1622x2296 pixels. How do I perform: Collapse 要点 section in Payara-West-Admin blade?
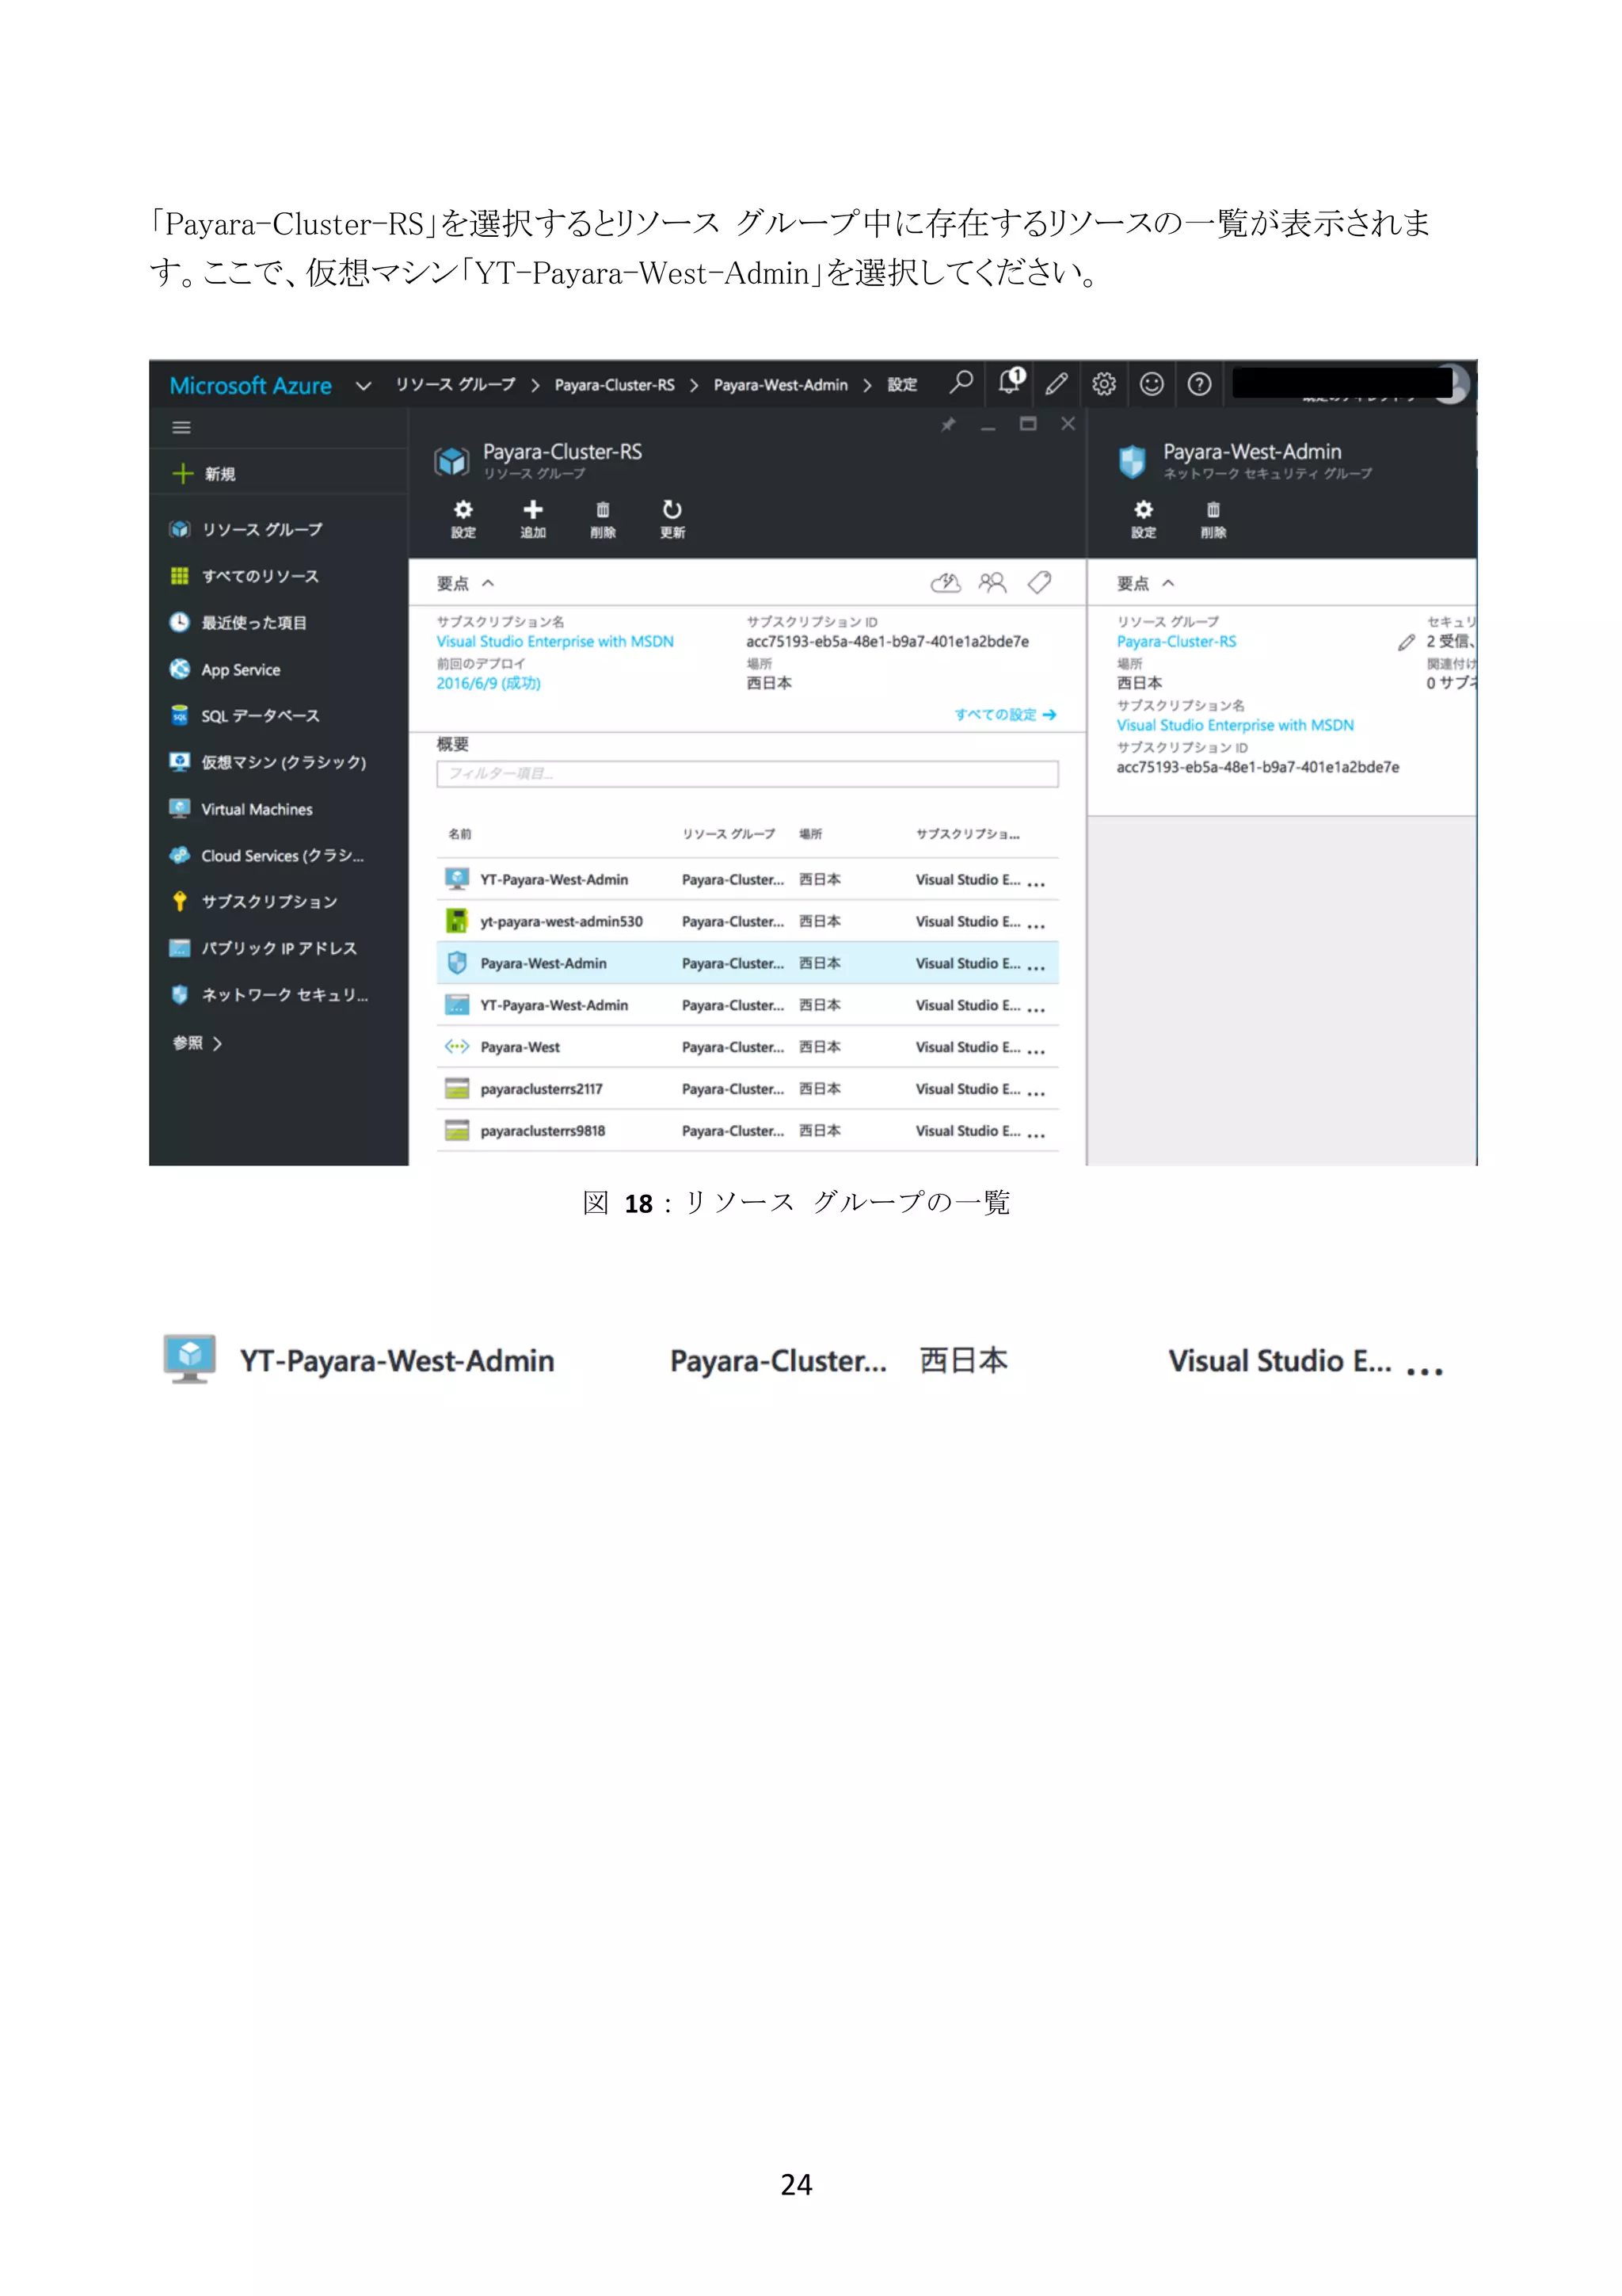click(1167, 583)
